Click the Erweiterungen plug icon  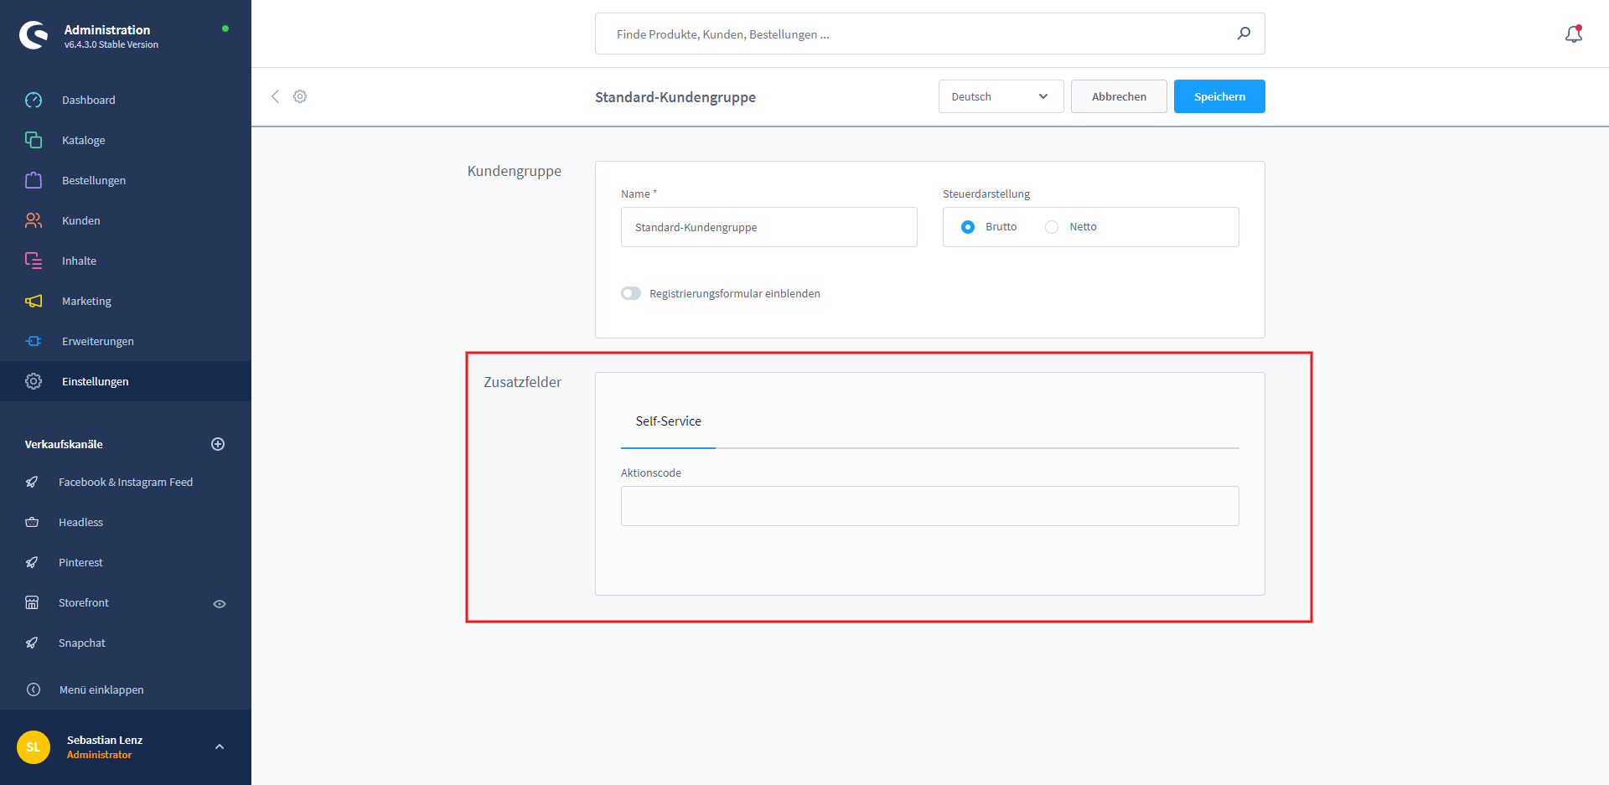[34, 341]
